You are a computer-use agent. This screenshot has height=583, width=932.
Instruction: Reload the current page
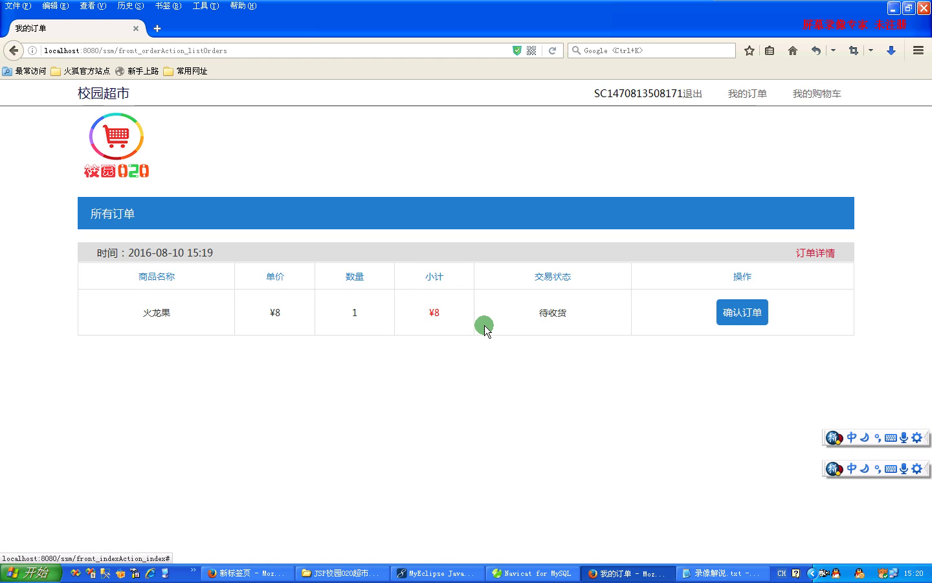[x=552, y=51]
